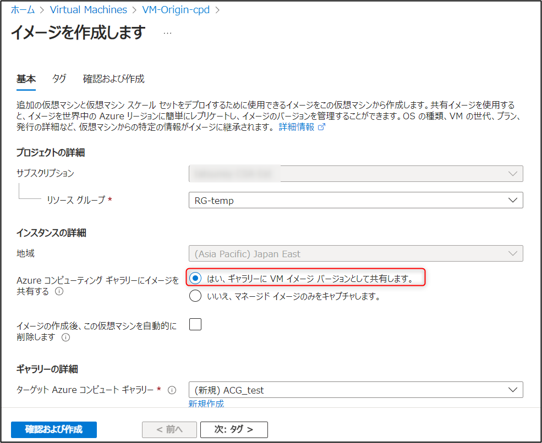Open the 詳細情報 link
This screenshot has width=542, height=443.
click(x=297, y=127)
